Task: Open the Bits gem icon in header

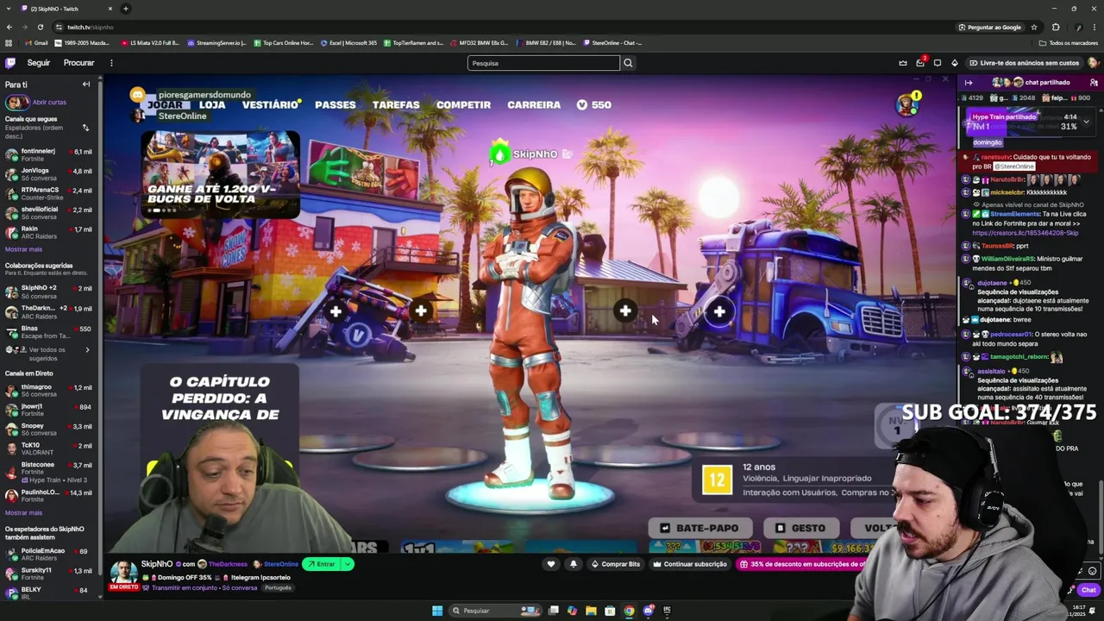Action: 954,63
